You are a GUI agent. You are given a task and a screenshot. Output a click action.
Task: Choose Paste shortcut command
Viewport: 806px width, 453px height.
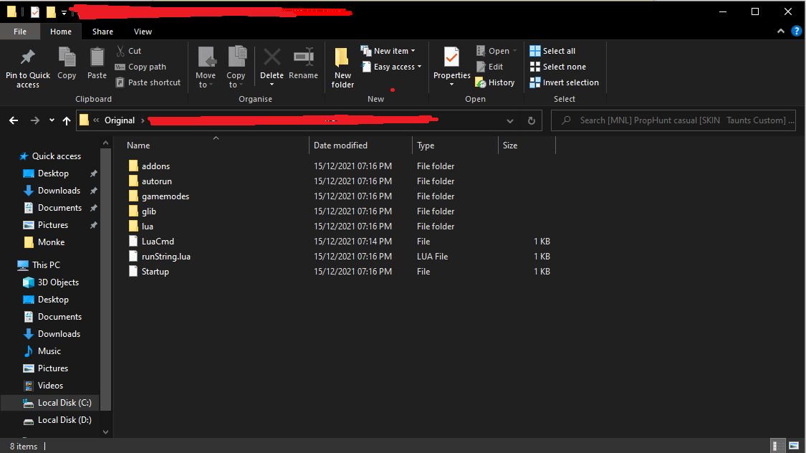[x=148, y=82]
